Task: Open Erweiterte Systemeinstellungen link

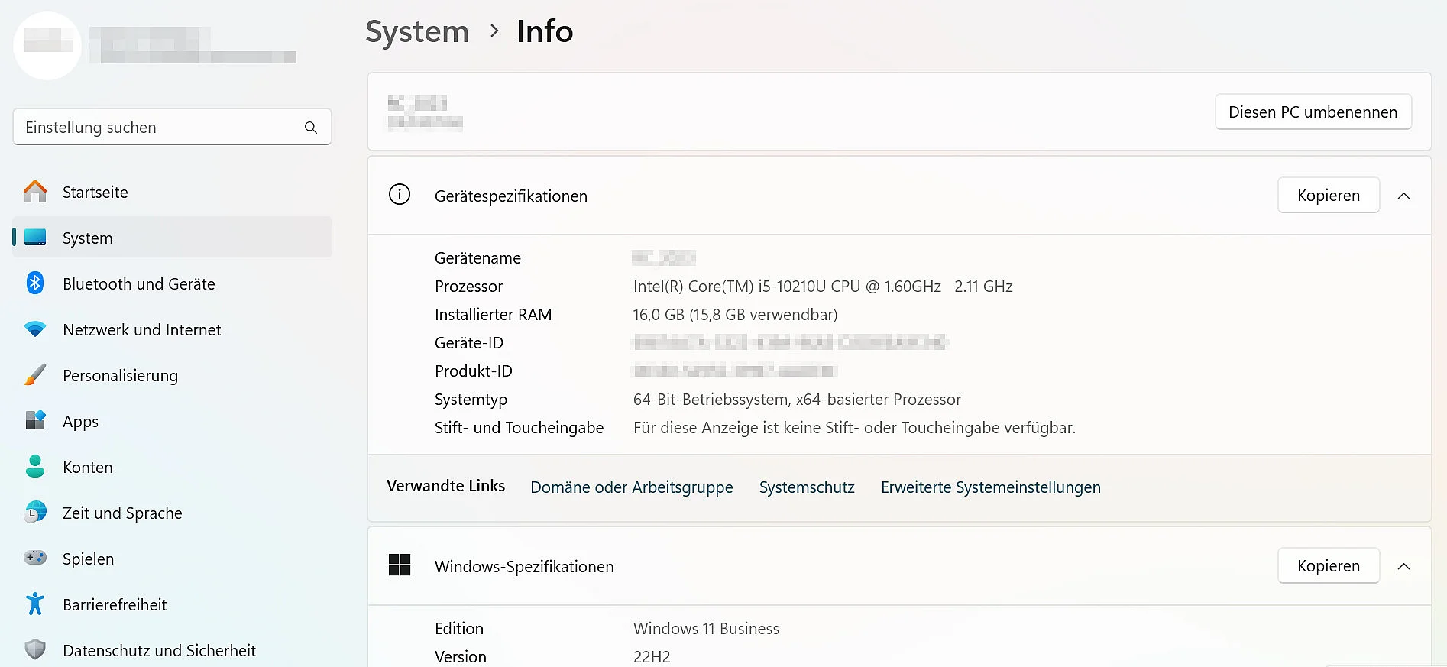Action: pos(990,487)
